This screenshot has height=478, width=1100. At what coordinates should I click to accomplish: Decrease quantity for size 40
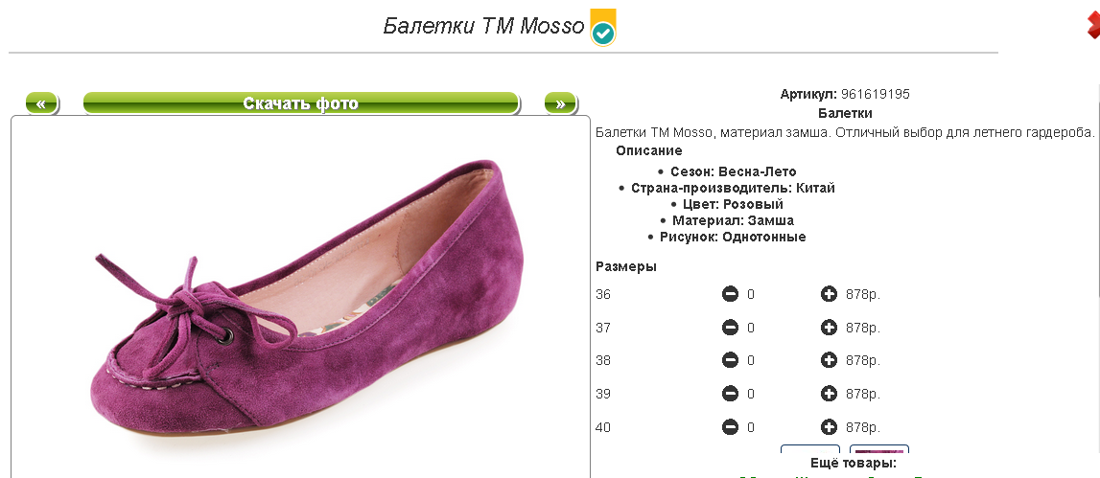(730, 427)
